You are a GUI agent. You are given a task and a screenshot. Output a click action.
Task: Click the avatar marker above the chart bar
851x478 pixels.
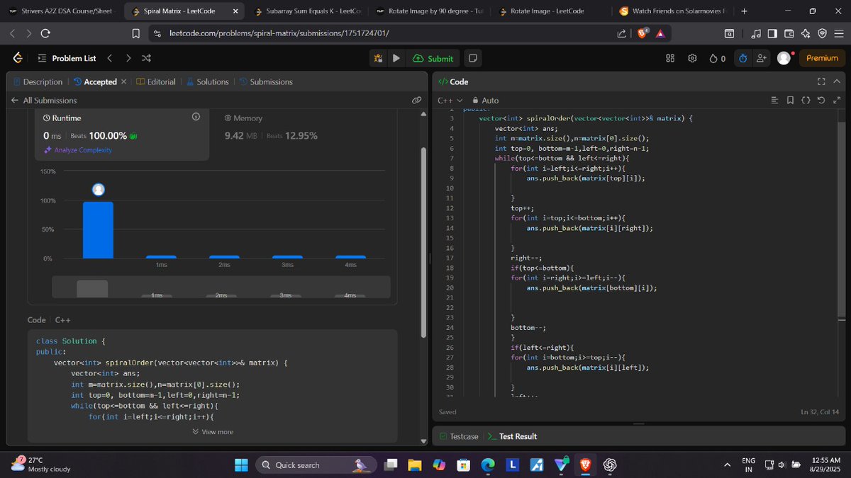[99, 189]
